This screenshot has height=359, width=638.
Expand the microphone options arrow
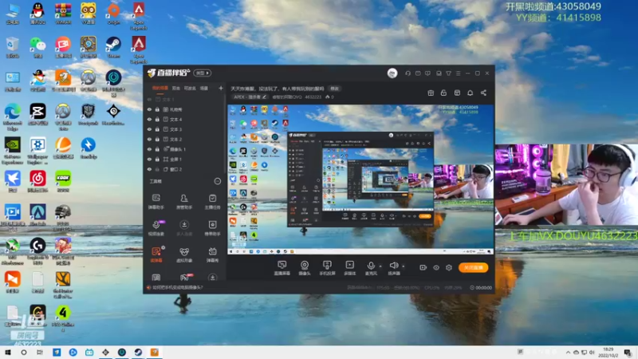click(380, 266)
